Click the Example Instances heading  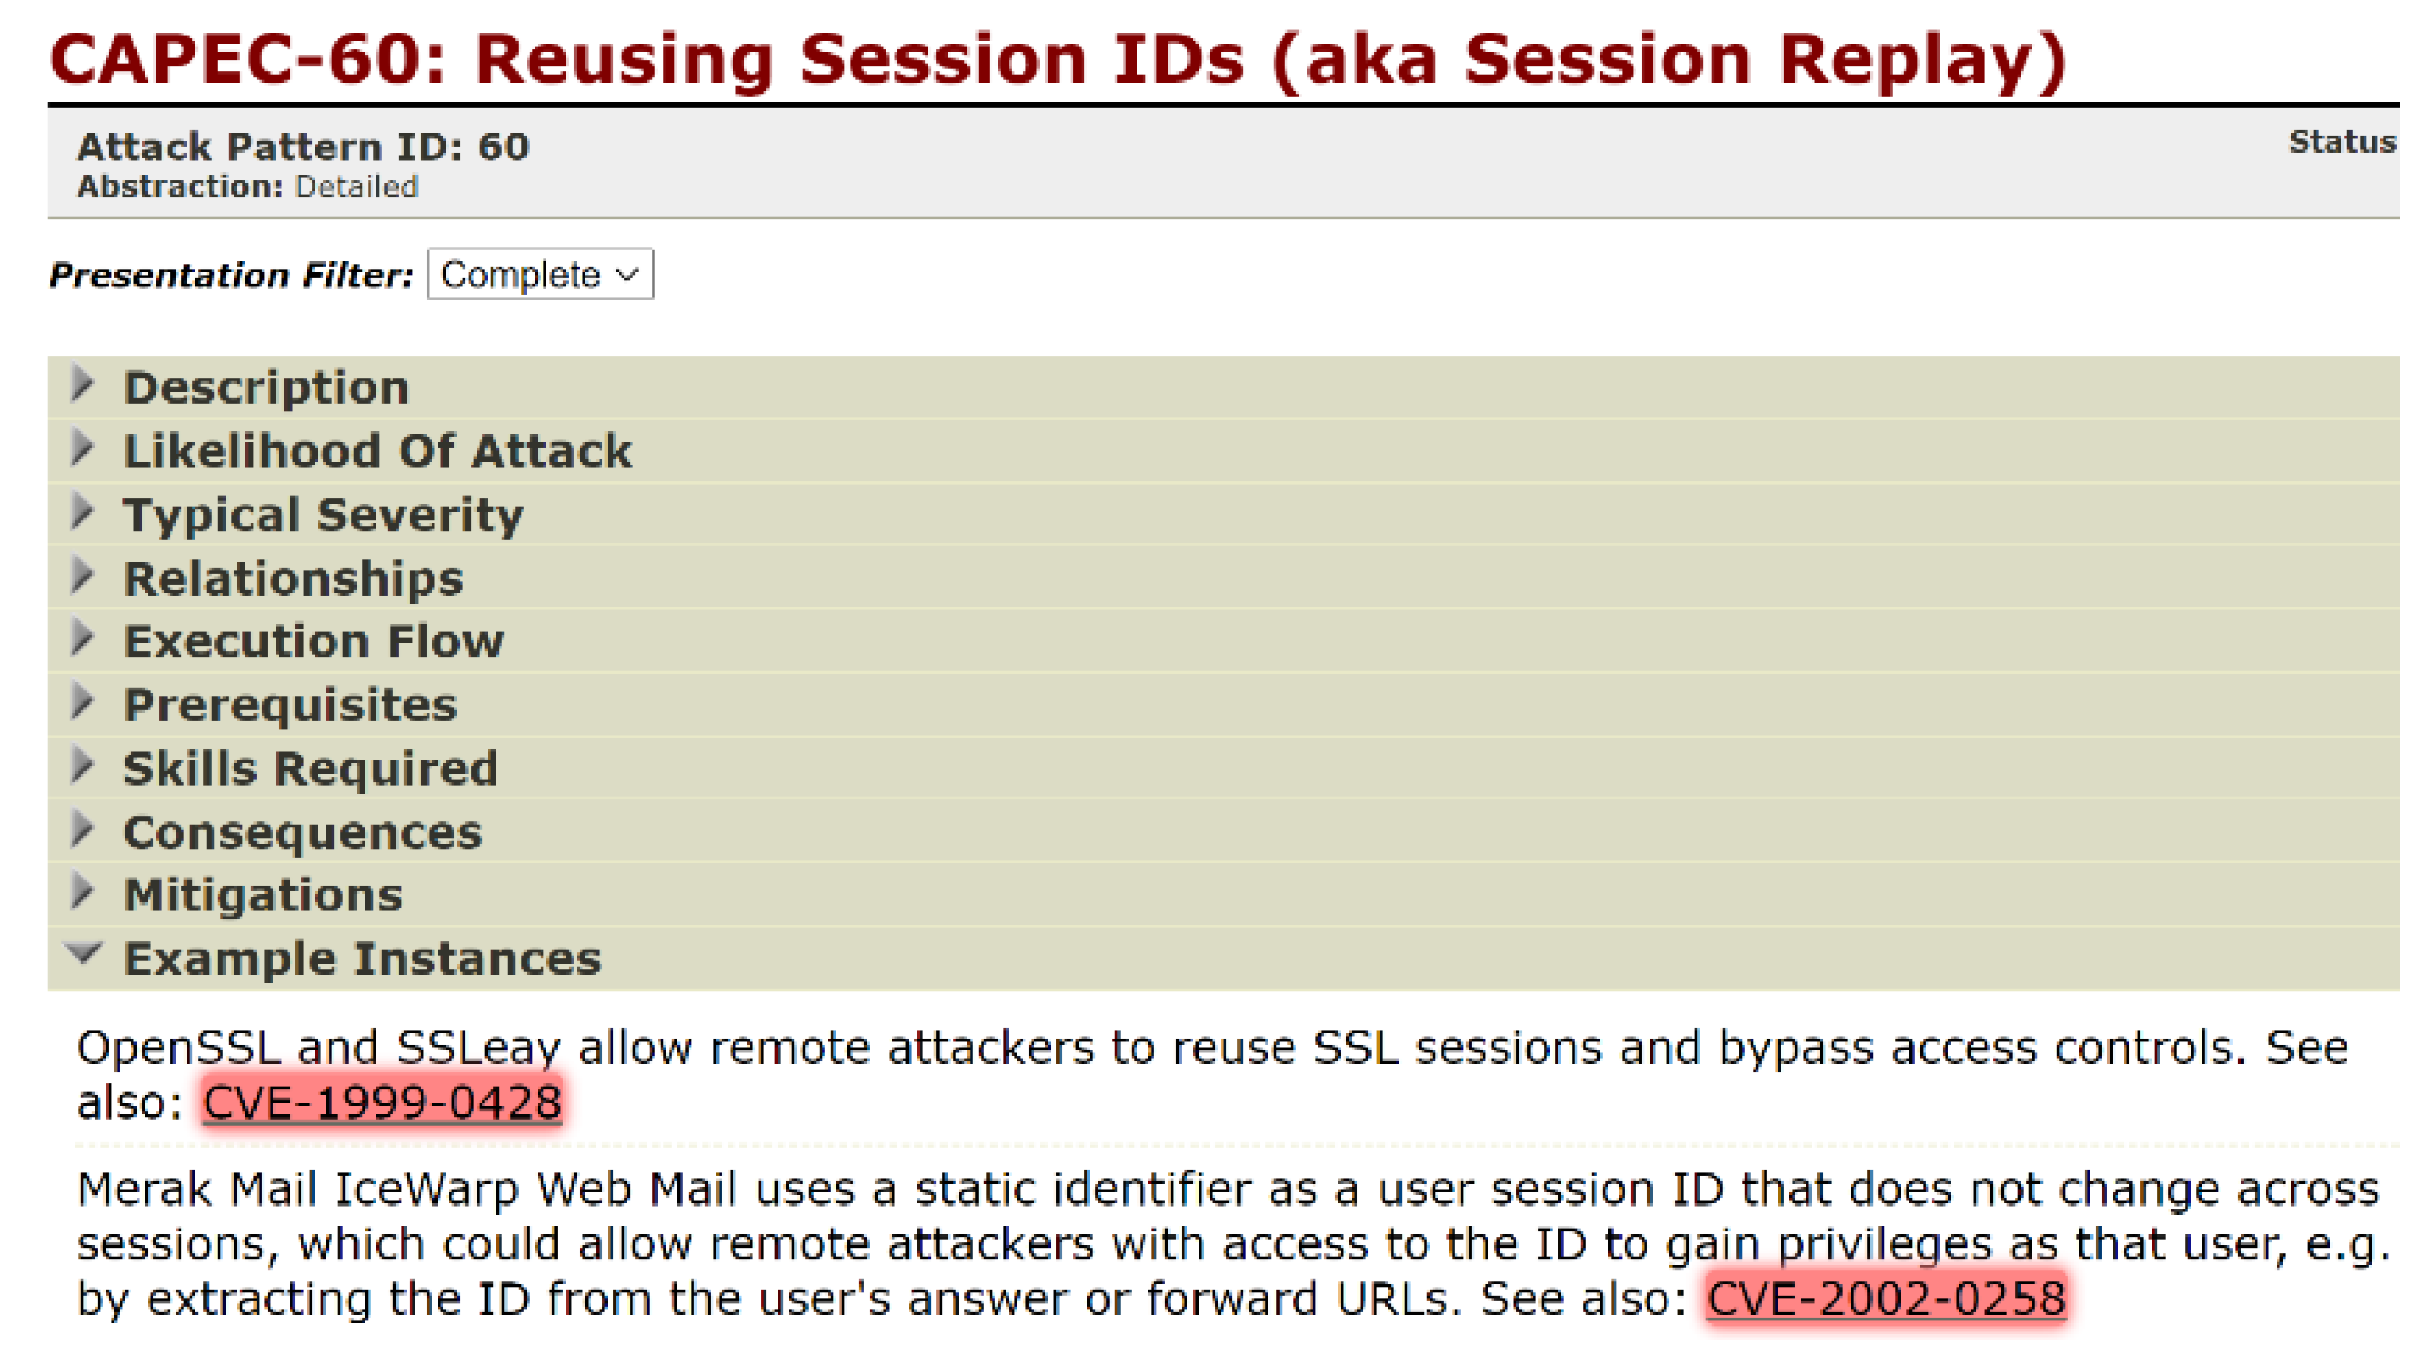tap(363, 959)
